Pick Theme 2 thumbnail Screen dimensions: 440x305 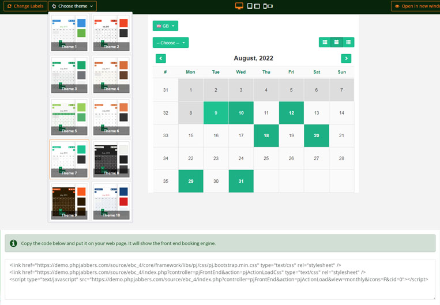[111, 33]
